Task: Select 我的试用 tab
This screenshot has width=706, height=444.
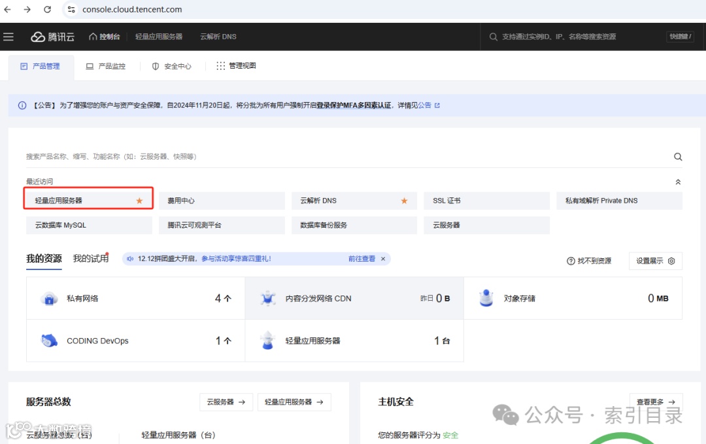Action: coord(90,258)
